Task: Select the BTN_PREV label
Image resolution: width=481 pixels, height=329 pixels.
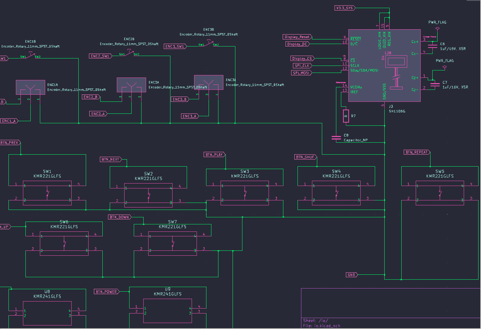Action: tap(10, 143)
